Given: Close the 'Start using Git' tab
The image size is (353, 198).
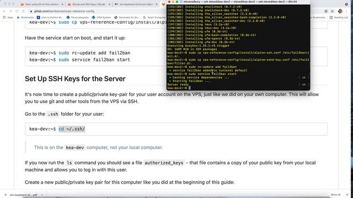Looking at the screenshot, I should 62,4.
